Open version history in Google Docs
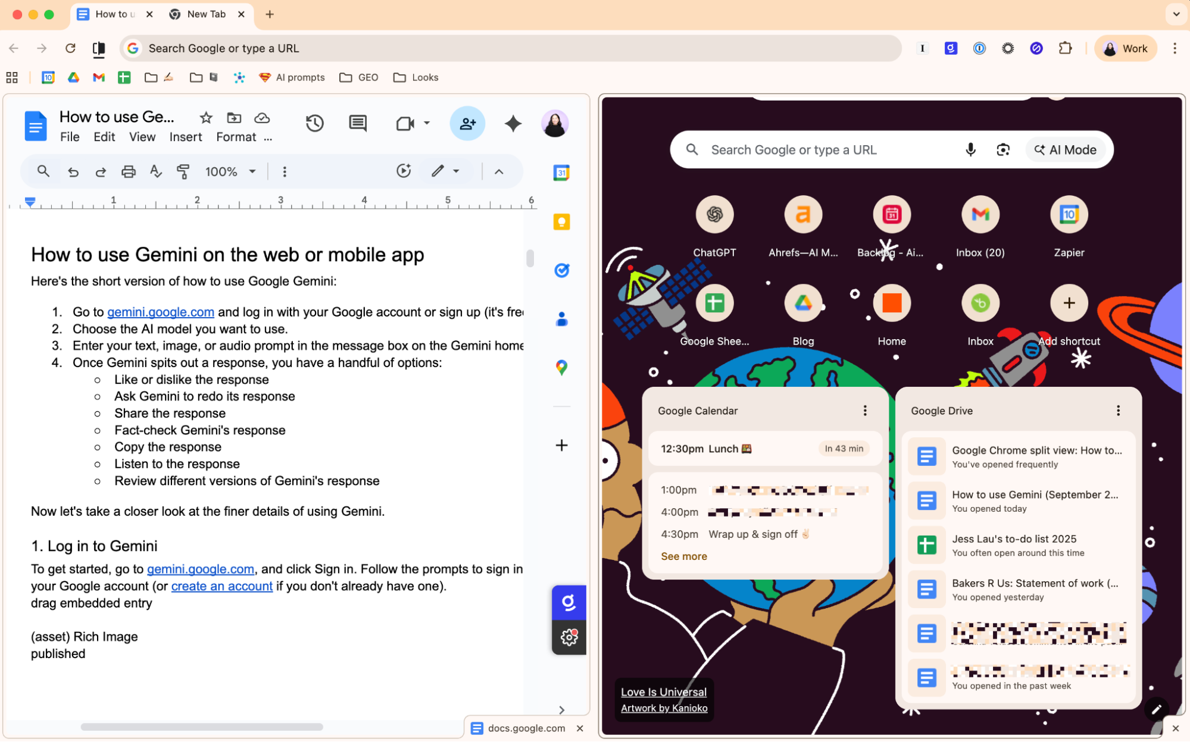This screenshot has width=1190, height=742. click(x=314, y=123)
